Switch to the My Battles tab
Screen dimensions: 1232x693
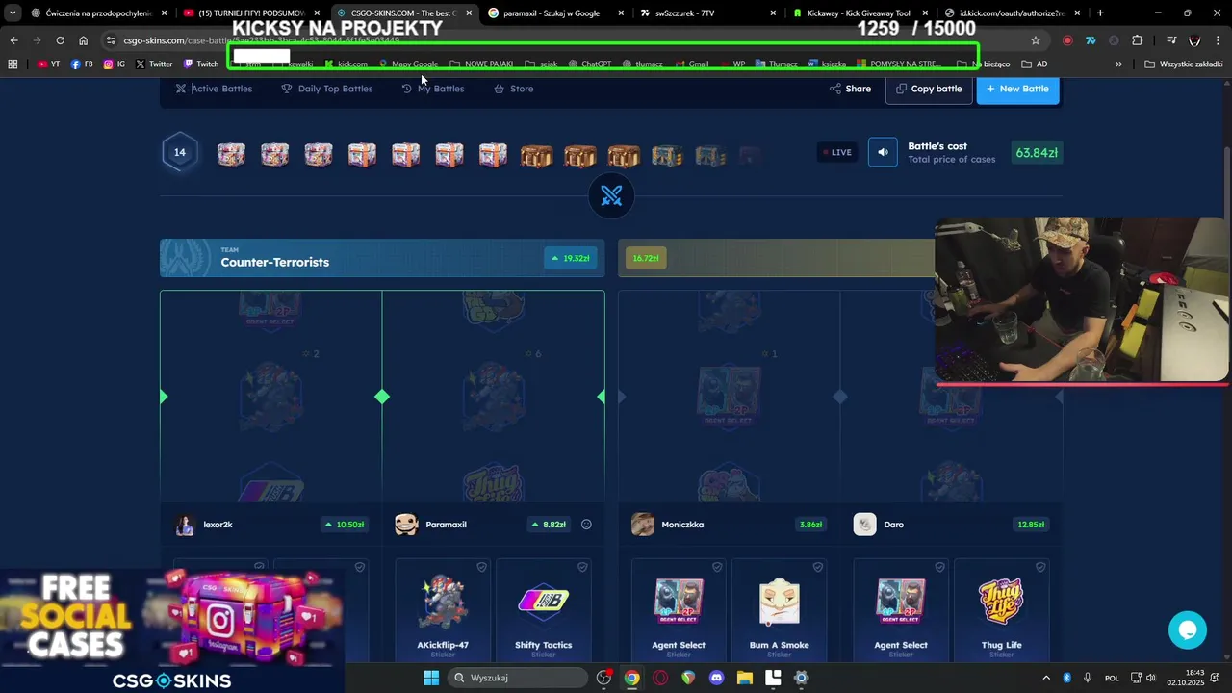[x=432, y=89]
